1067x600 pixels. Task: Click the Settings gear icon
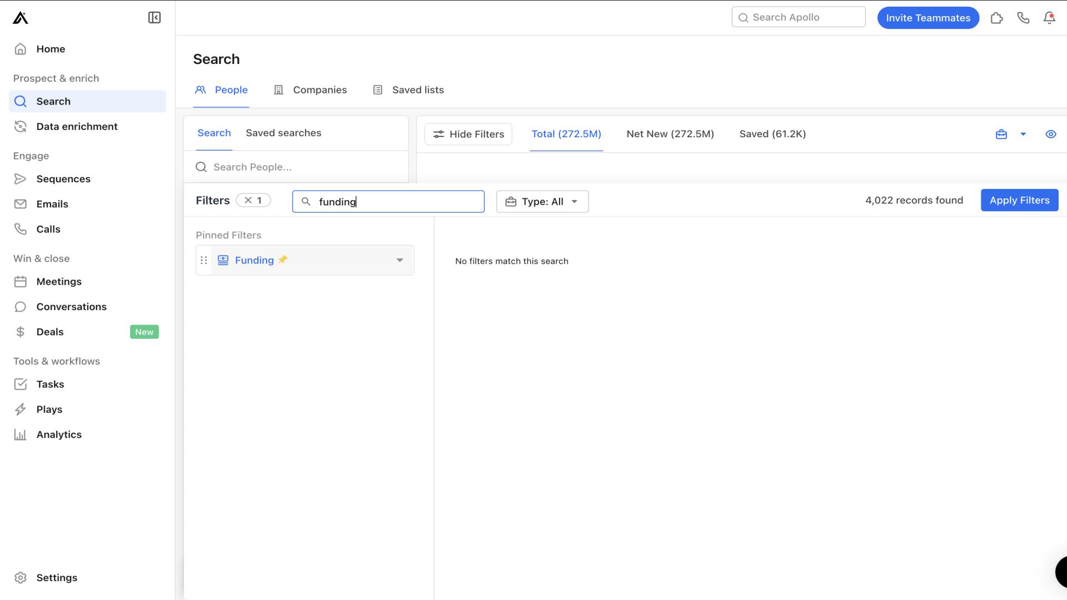[21, 578]
